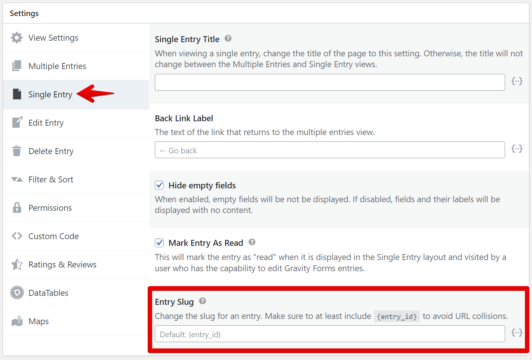
Task: Open merge tags for Single Entry Title field
Action: (517, 81)
